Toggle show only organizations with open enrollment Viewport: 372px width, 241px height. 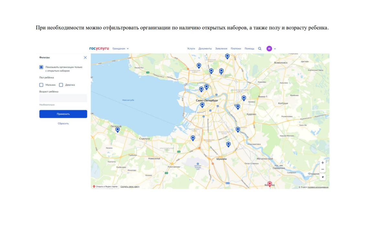(41, 67)
